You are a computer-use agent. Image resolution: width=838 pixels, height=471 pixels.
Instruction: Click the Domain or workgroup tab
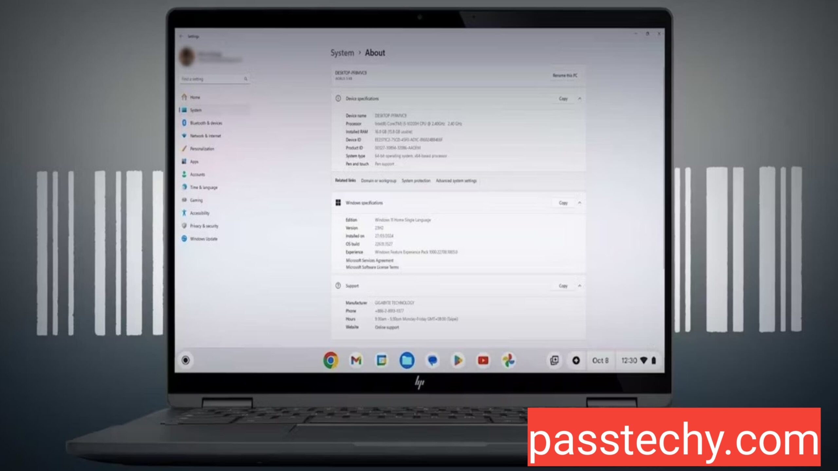point(377,181)
